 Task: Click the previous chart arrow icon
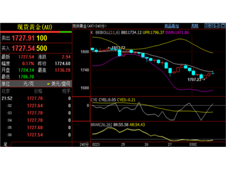(x=207, y=26)
